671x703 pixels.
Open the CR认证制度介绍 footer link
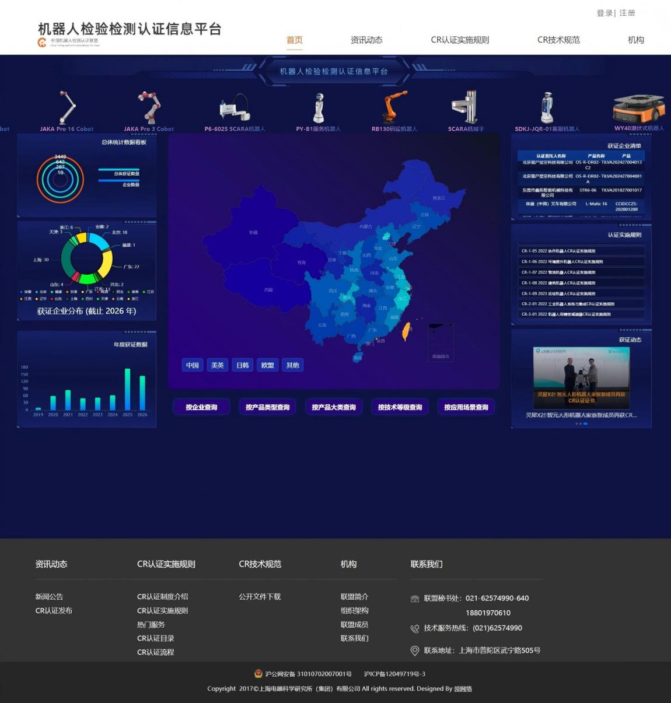[162, 597]
